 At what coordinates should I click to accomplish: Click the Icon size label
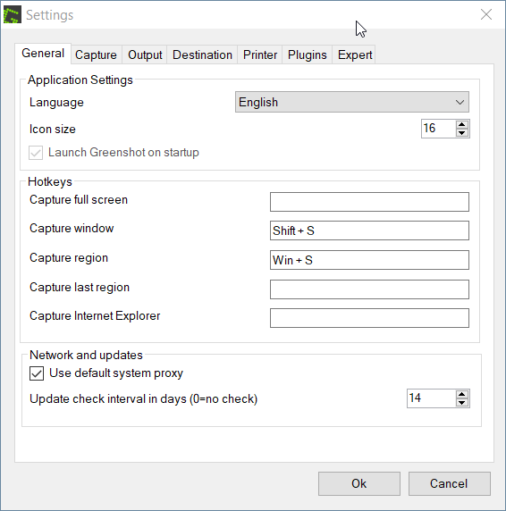tap(53, 129)
